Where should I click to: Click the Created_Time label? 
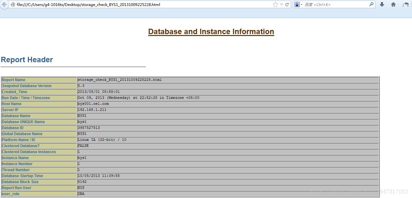[15, 92]
